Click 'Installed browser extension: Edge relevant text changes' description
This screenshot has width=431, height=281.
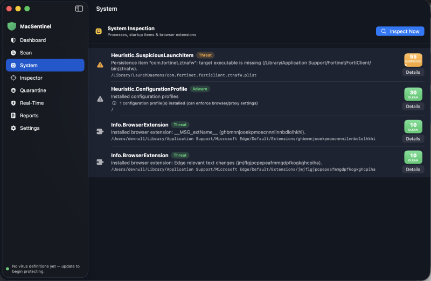217,163
